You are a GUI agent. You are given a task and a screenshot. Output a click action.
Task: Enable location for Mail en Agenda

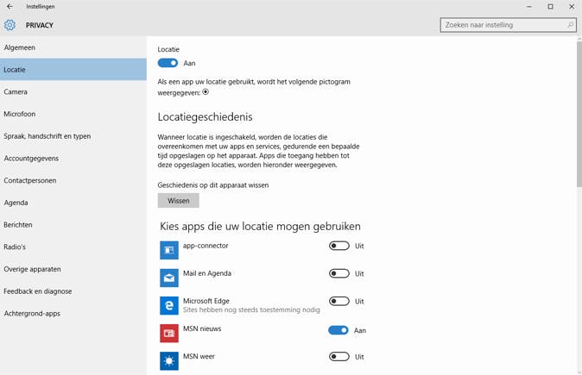338,274
